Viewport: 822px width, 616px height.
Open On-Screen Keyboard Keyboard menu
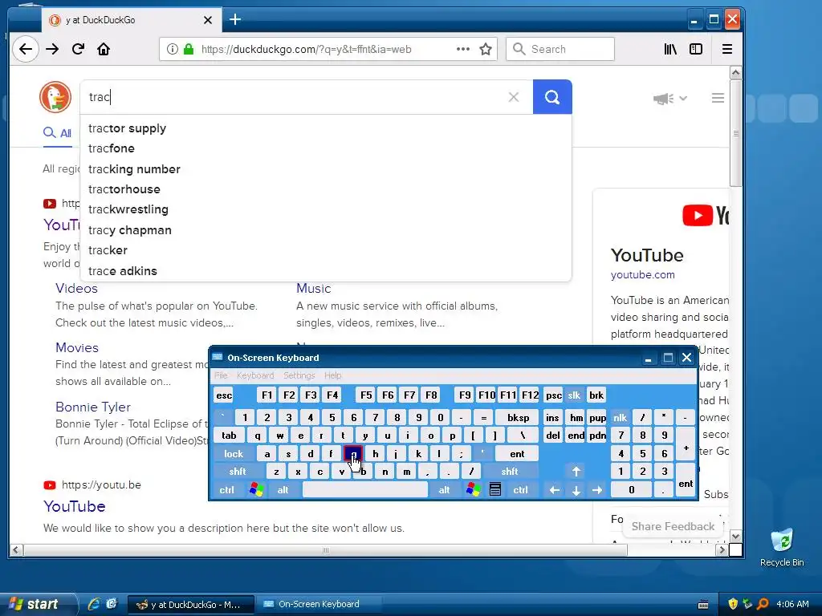pyautogui.click(x=255, y=375)
